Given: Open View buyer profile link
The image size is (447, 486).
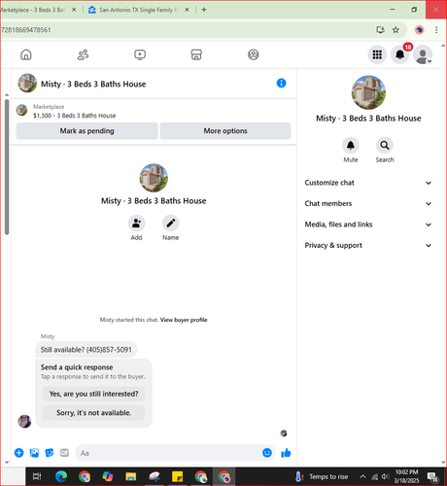Looking at the screenshot, I should 184,320.
